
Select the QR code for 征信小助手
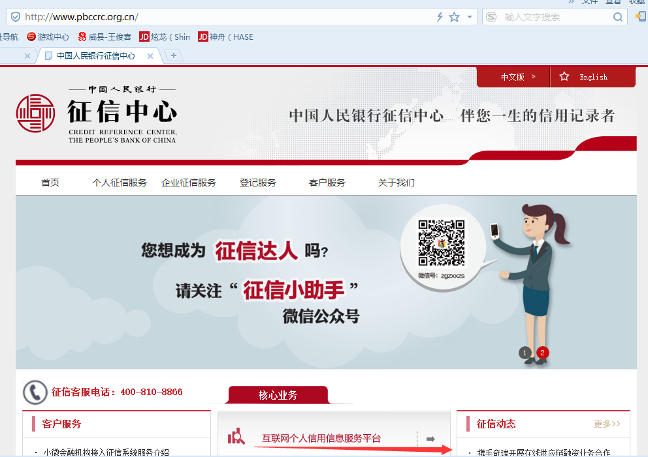[442, 243]
